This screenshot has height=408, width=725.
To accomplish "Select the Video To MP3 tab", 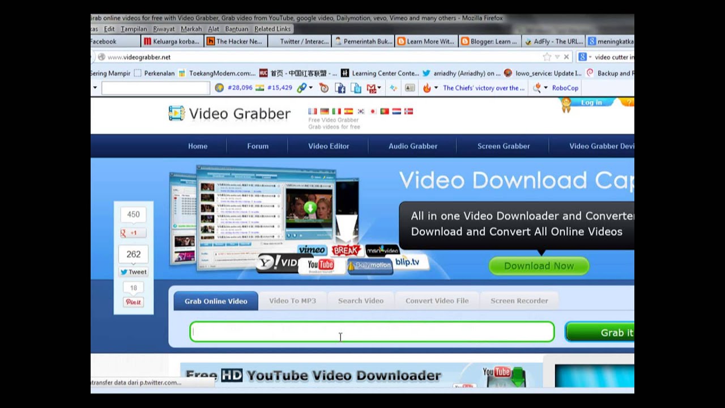I will pos(292,301).
